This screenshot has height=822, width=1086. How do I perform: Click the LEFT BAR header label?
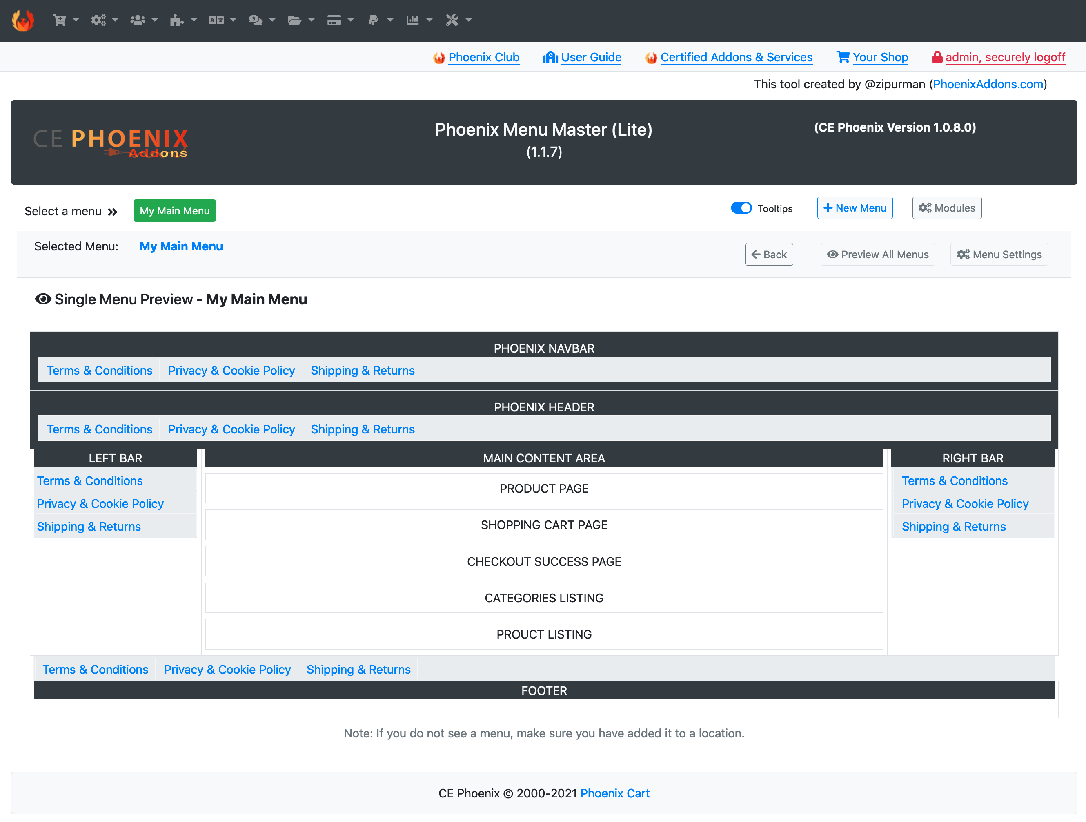point(116,459)
